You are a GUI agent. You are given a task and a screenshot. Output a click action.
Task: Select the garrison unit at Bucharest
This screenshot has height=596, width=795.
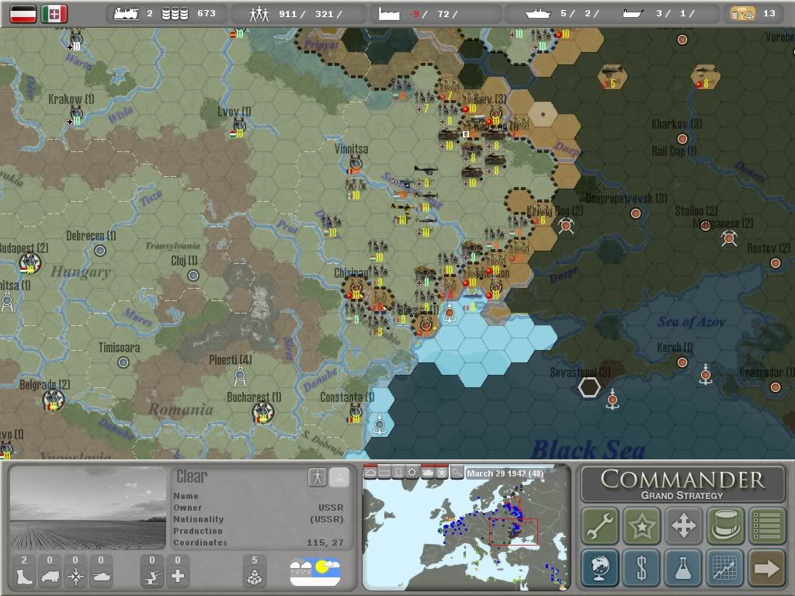[262, 412]
